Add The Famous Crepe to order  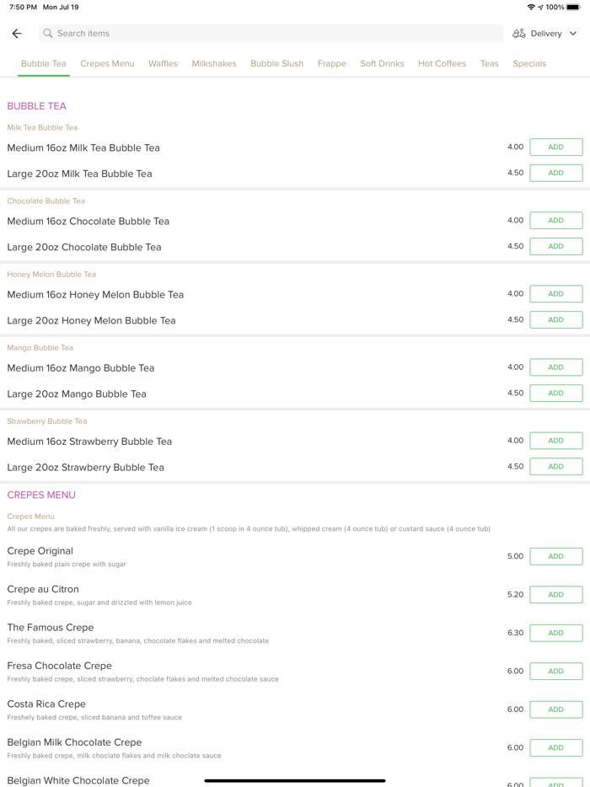[555, 634]
